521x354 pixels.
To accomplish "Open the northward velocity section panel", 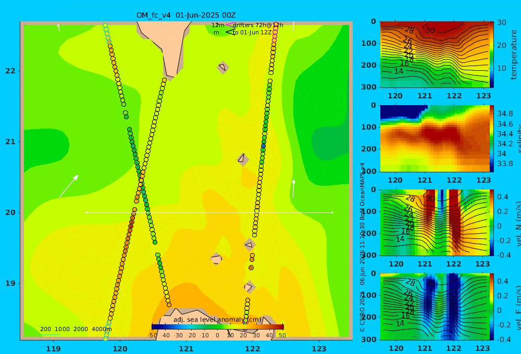I will coord(435,222).
